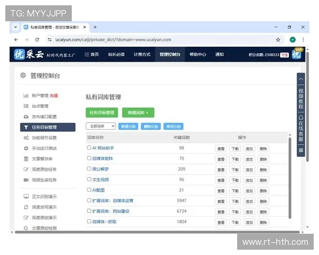This screenshot has width=319, height=255.
Task: Check the AI 网站助手 checkbox
Action: (89, 148)
